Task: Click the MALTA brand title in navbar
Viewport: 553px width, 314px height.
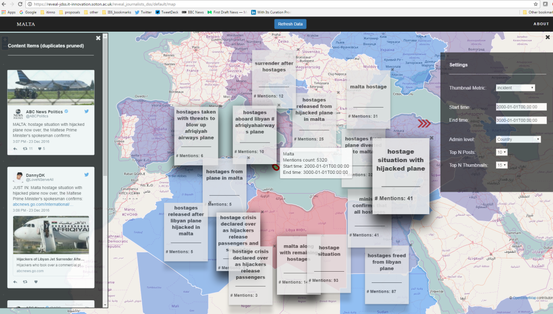Action: [x=26, y=24]
